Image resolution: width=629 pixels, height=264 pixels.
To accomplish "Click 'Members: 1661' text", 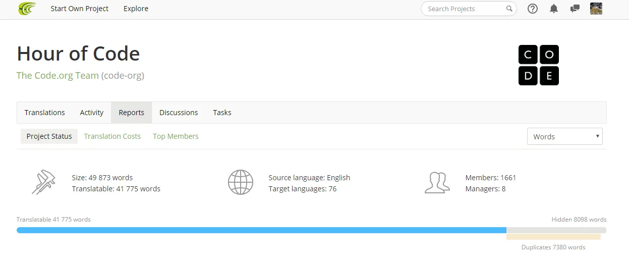I will click(491, 178).
